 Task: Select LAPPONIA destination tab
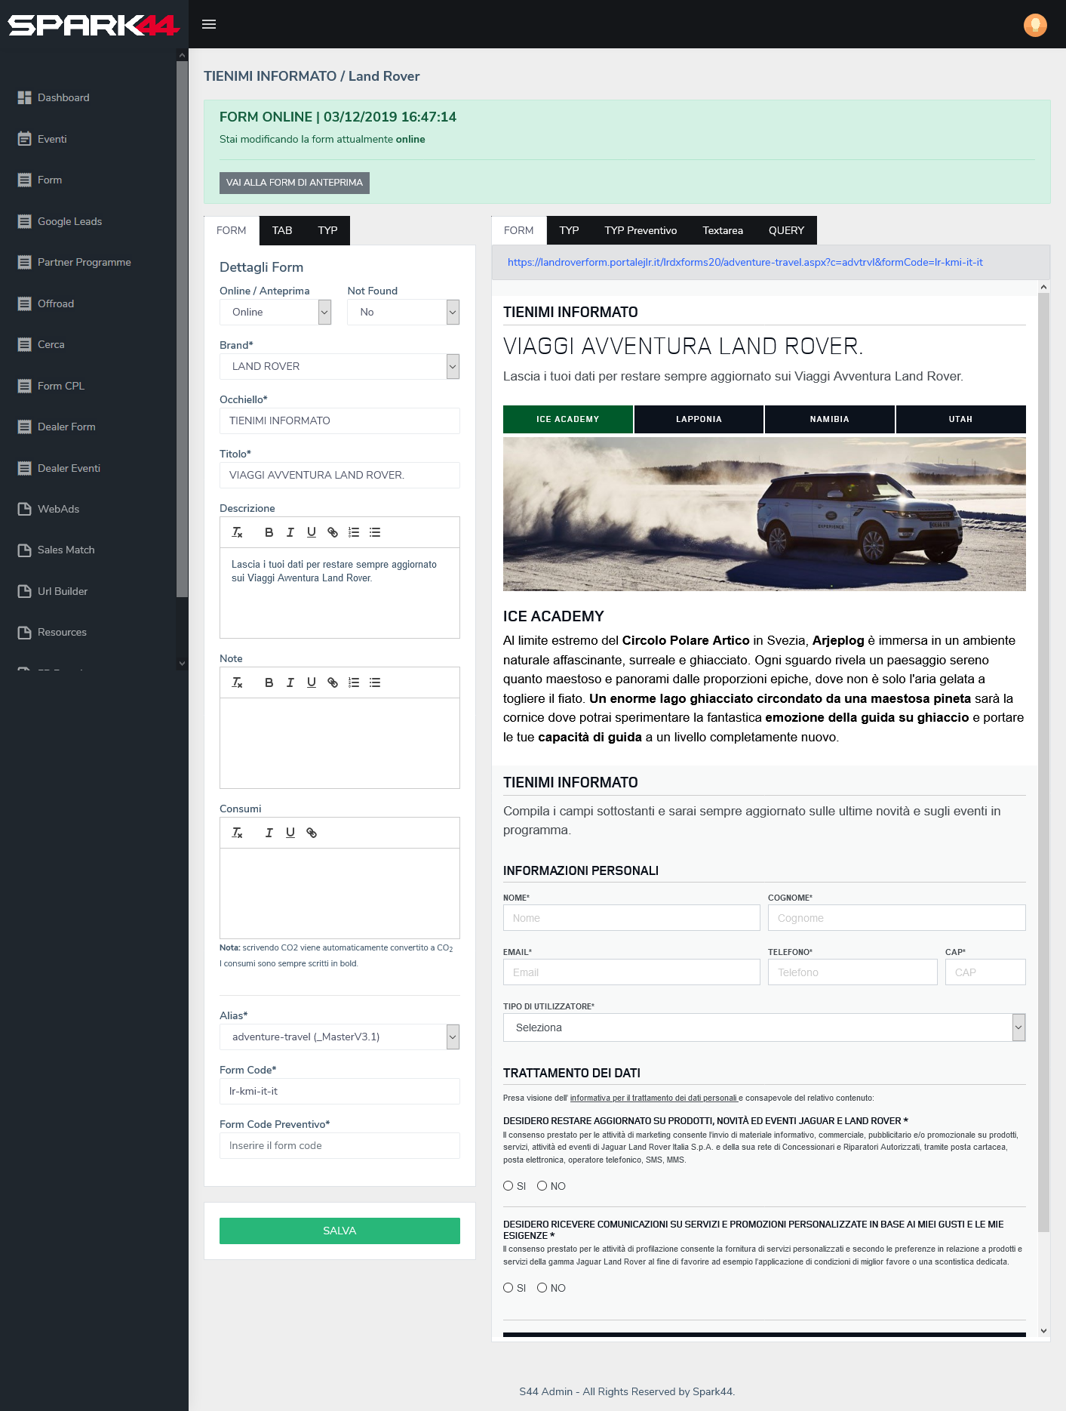[x=699, y=419]
